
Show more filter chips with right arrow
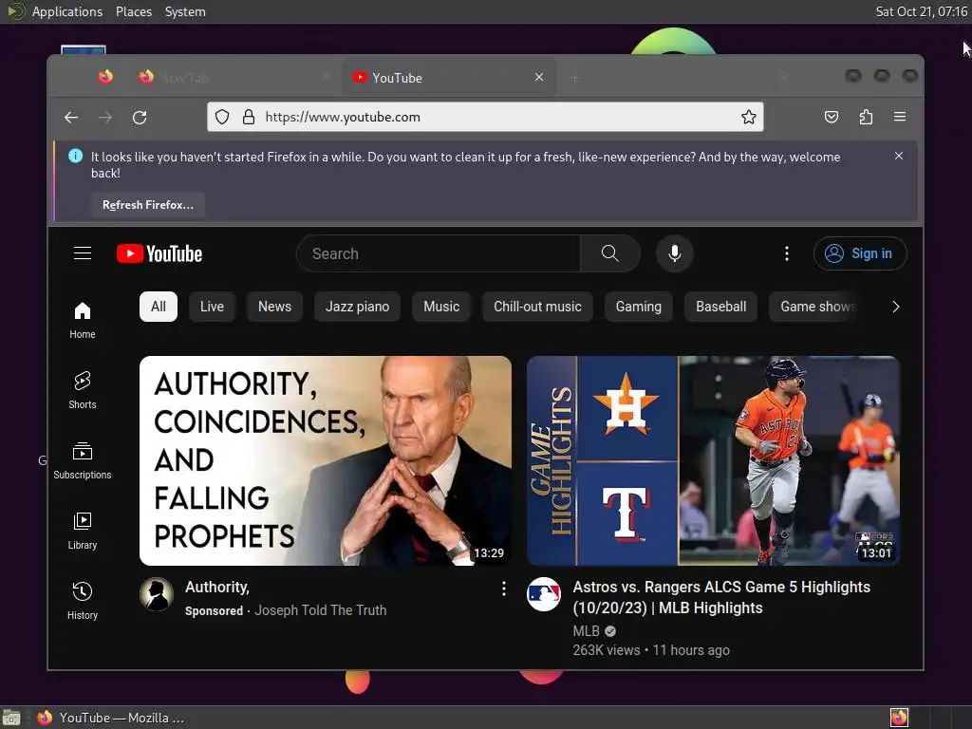(x=895, y=307)
